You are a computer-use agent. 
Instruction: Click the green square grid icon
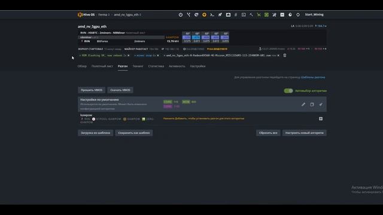click(266, 14)
